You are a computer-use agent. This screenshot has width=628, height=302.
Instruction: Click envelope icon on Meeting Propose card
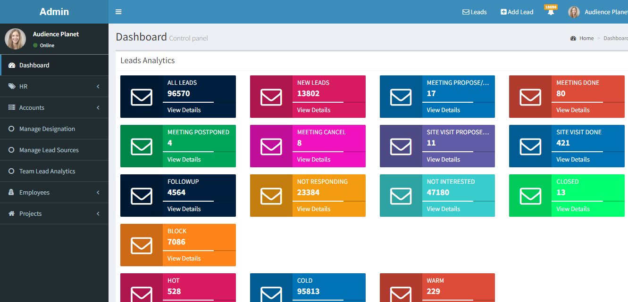[401, 97]
